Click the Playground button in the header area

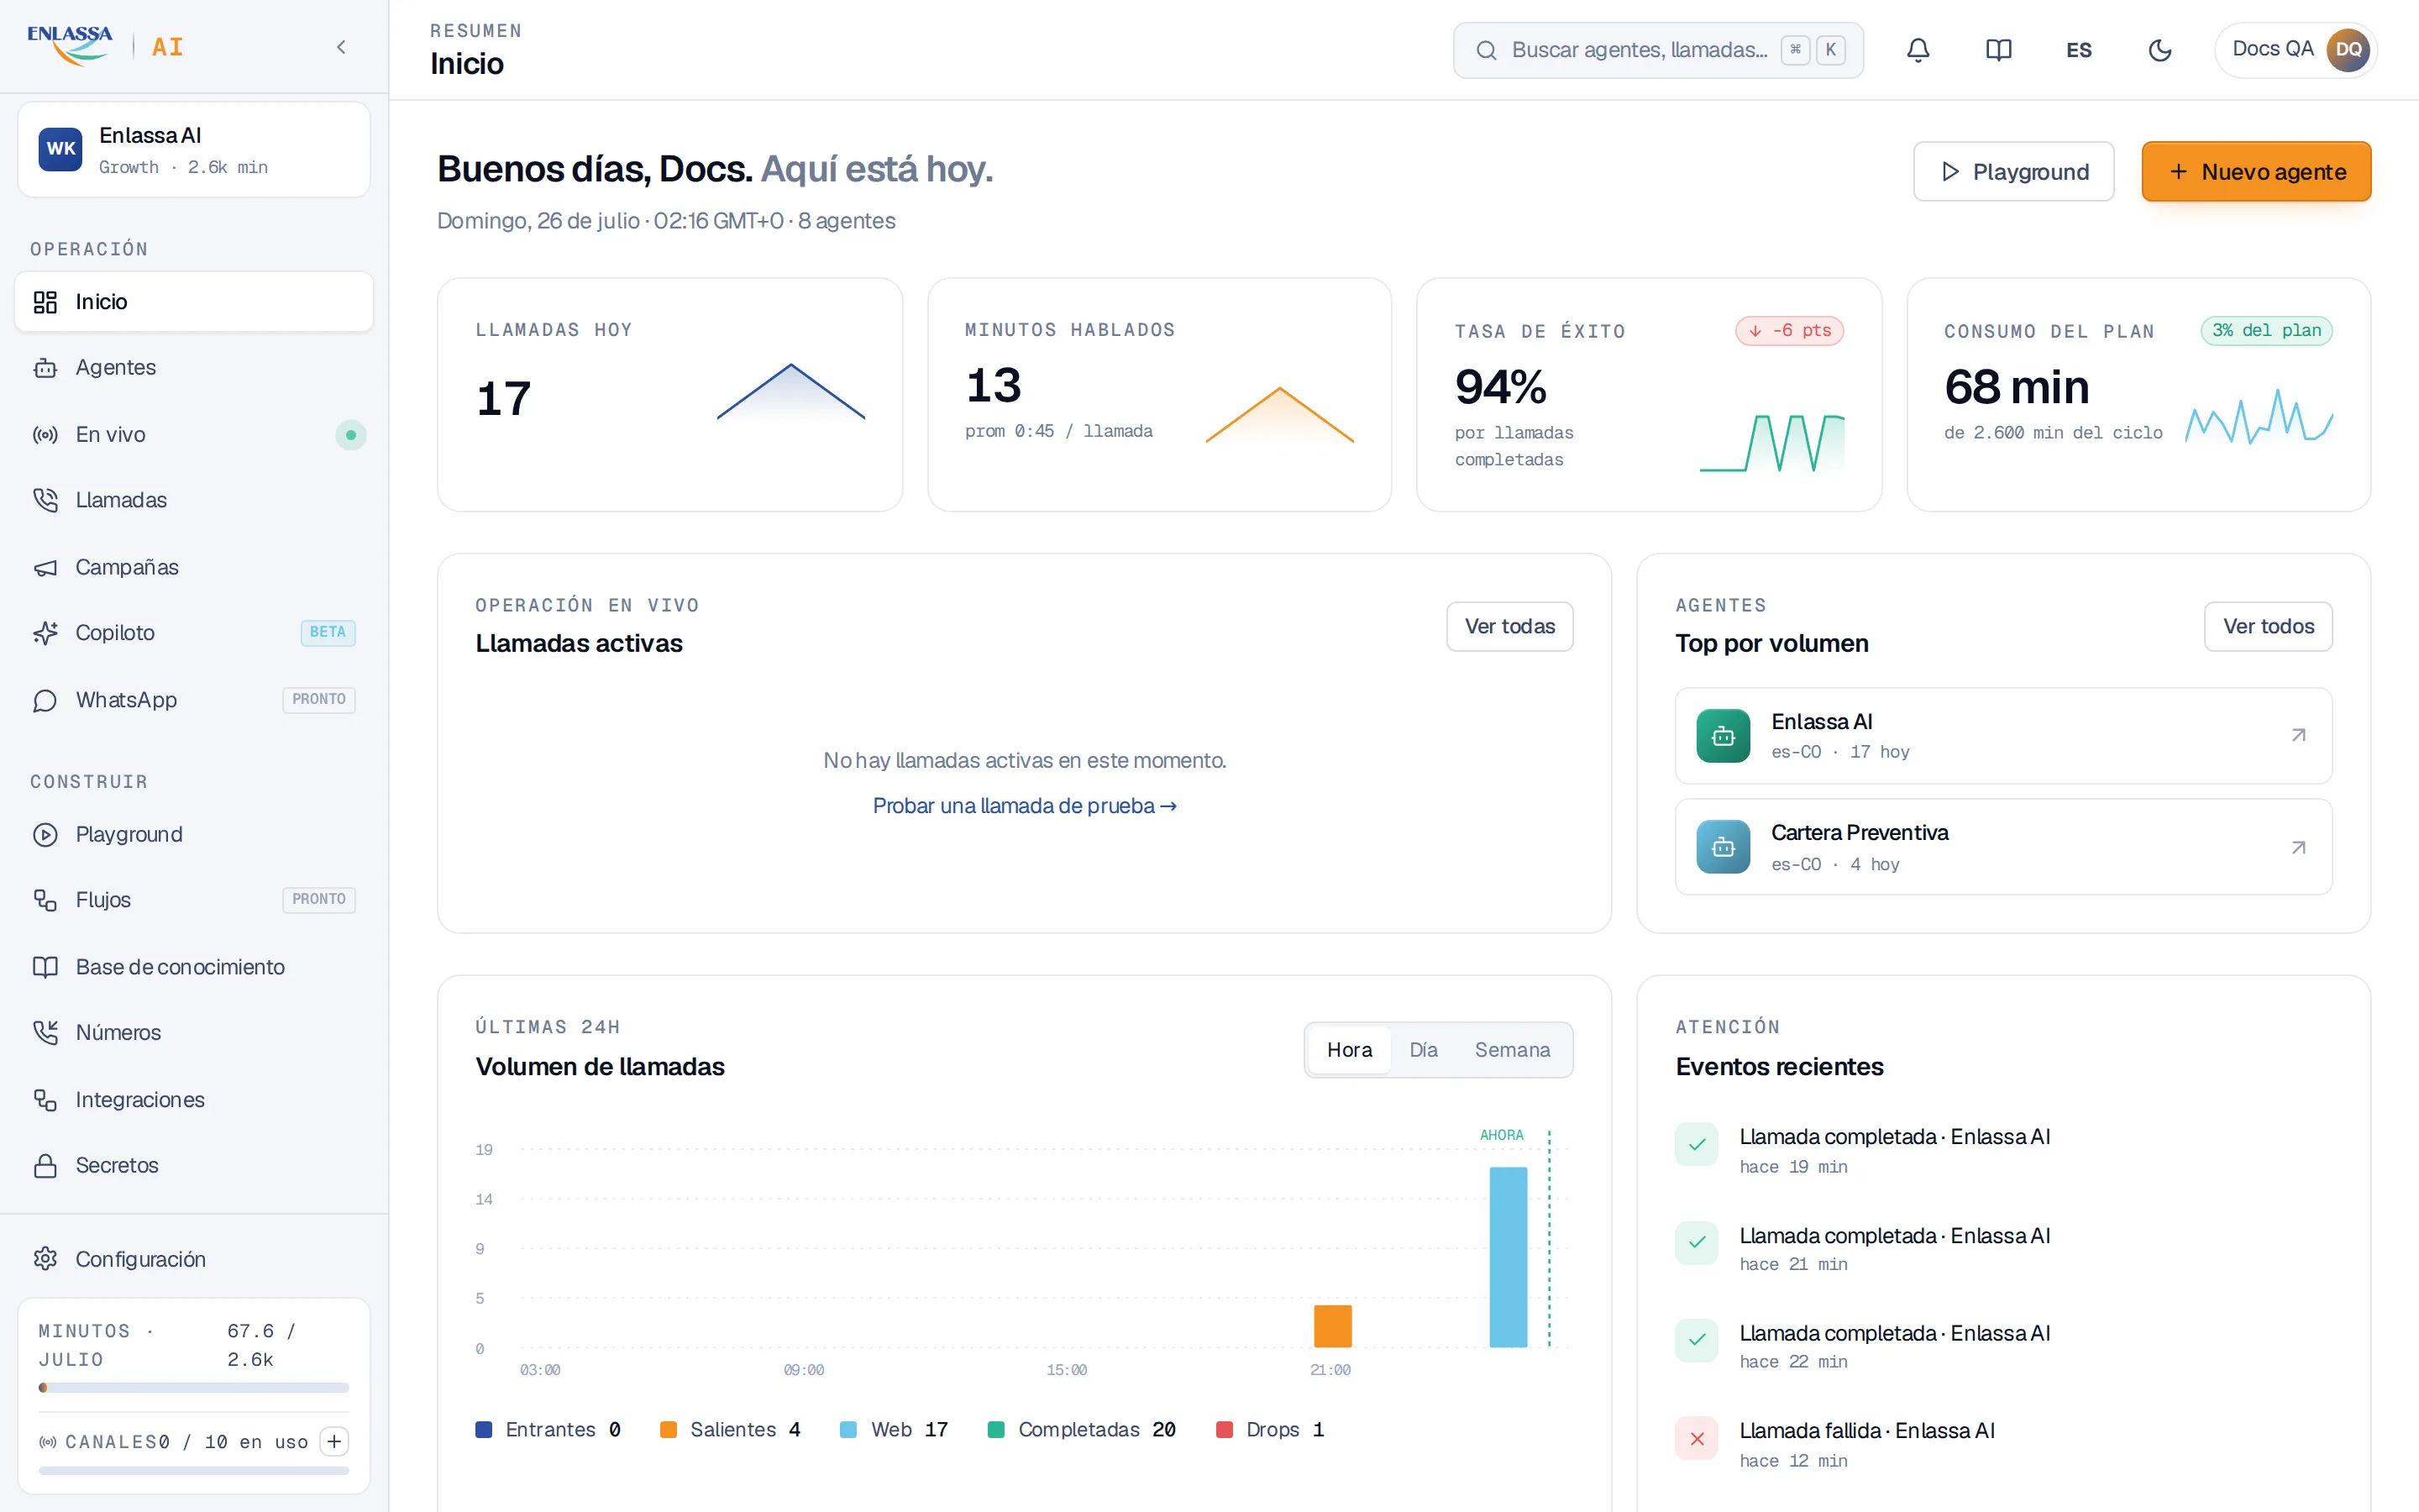click(x=2013, y=172)
